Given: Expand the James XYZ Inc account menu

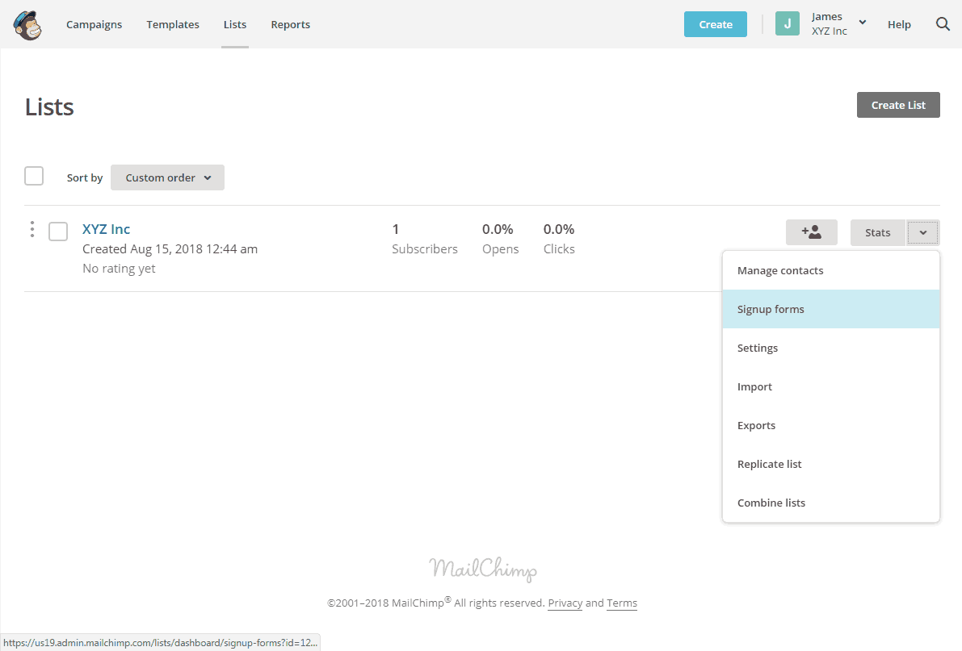Looking at the screenshot, I should (x=838, y=24).
